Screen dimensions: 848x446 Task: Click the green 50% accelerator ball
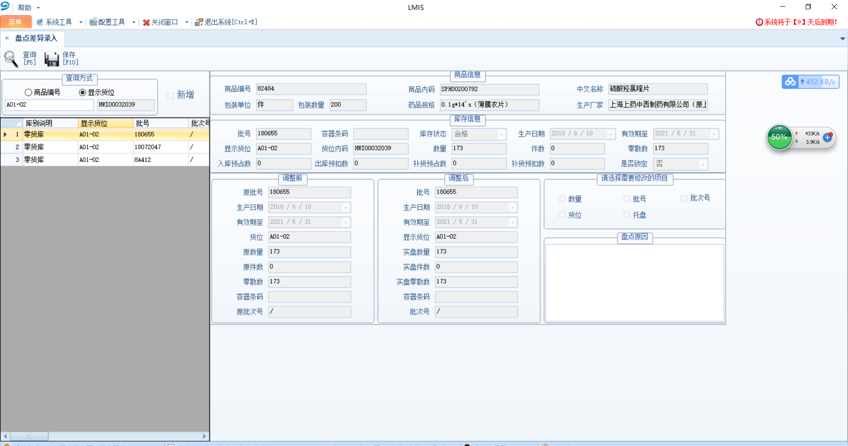pos(779,137)
